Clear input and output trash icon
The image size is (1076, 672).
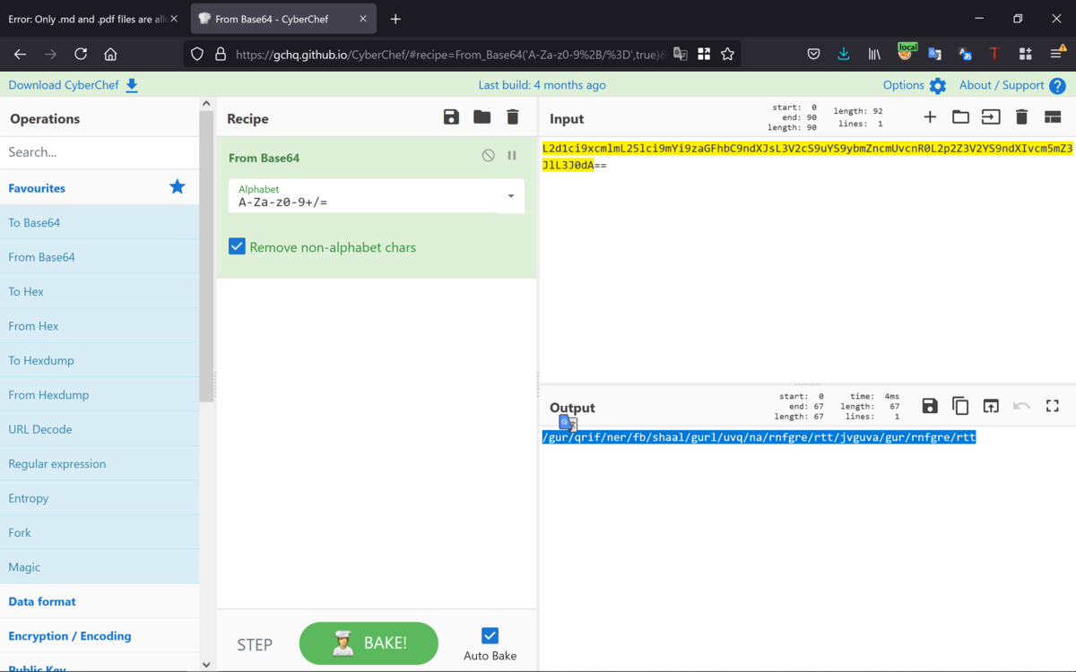pyautogui.click(x=1021, y=116)
